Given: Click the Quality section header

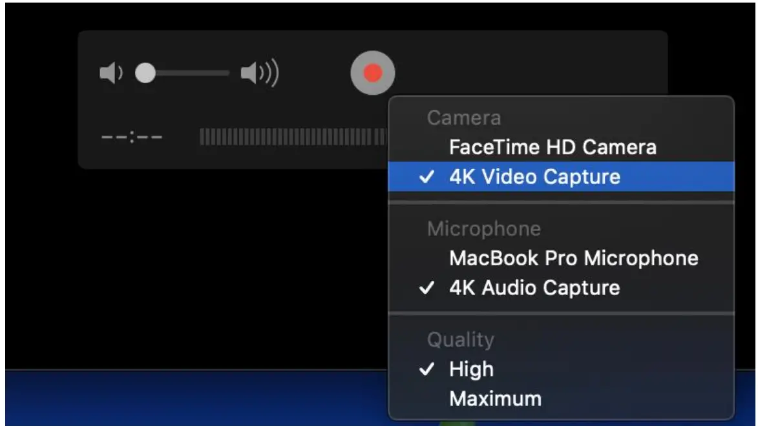Looking at the screenshot, I should [x=459, y=339].
